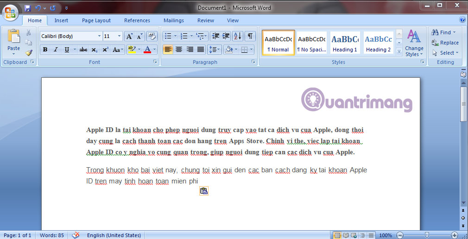468x239 pixels.
Task: Switch to the Page Layout tab
Action: coord(96,20)
